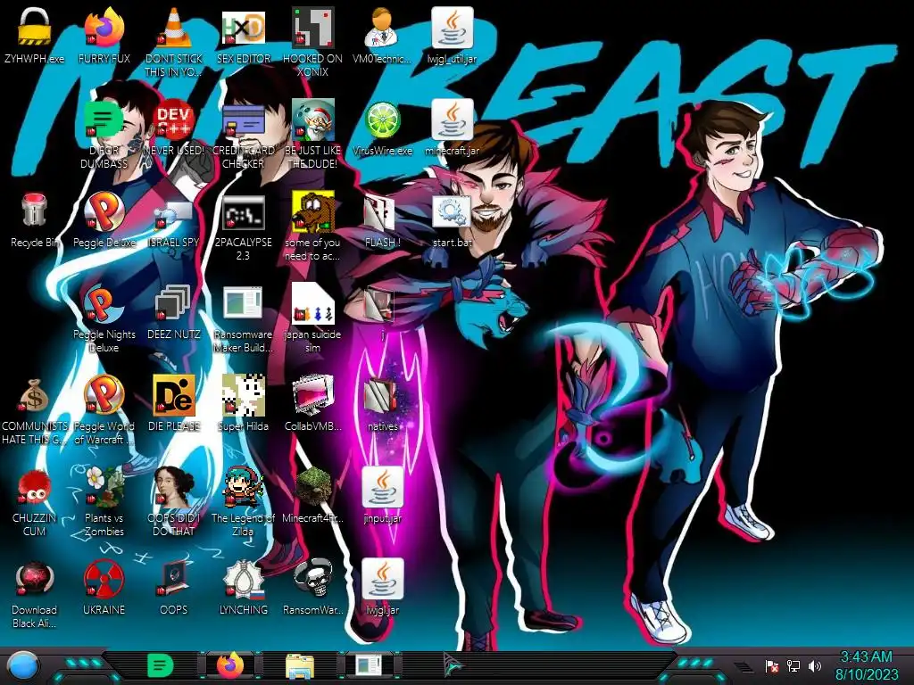
Task: Open BE JUST LIKE THE DUDE icon
Action: (312, 119)
